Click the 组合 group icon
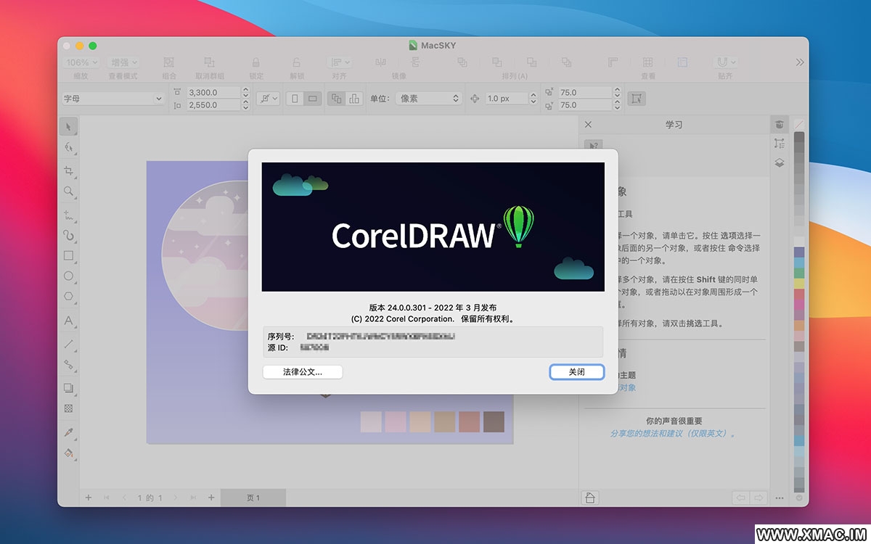 point(169,62)
